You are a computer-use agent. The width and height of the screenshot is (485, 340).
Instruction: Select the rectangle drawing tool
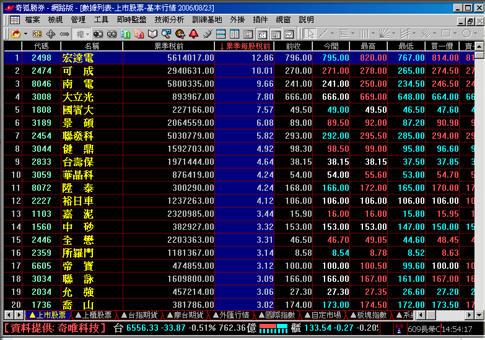[446, 33]
